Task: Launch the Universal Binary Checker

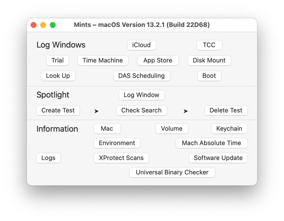Action: click(x=172, y=172)
